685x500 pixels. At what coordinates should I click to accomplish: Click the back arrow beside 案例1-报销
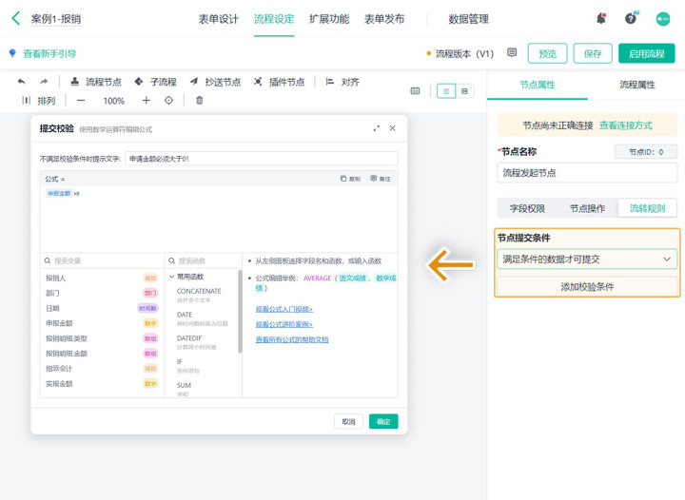(x=15, y=18)
